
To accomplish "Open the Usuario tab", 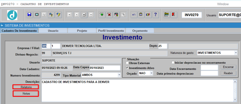I will pyautogui.click(x=53, y=31).
